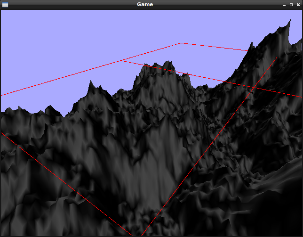Screen dimensions: 303x237
Task: Click the Game title bar text
Action: pos(145,4)
